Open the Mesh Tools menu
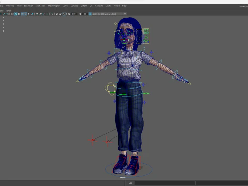 pyautogui.click(x=40, y=6)
